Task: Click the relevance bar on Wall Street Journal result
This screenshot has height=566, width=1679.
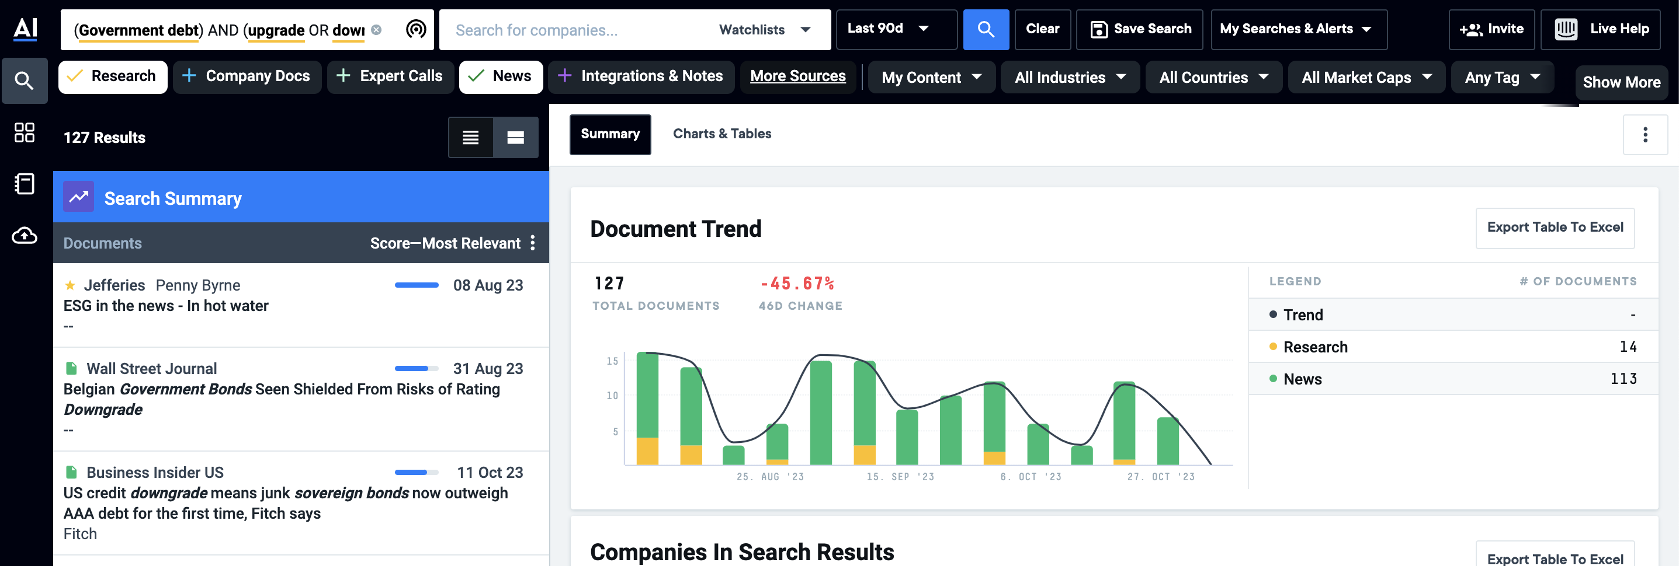Action: (417, 369)
